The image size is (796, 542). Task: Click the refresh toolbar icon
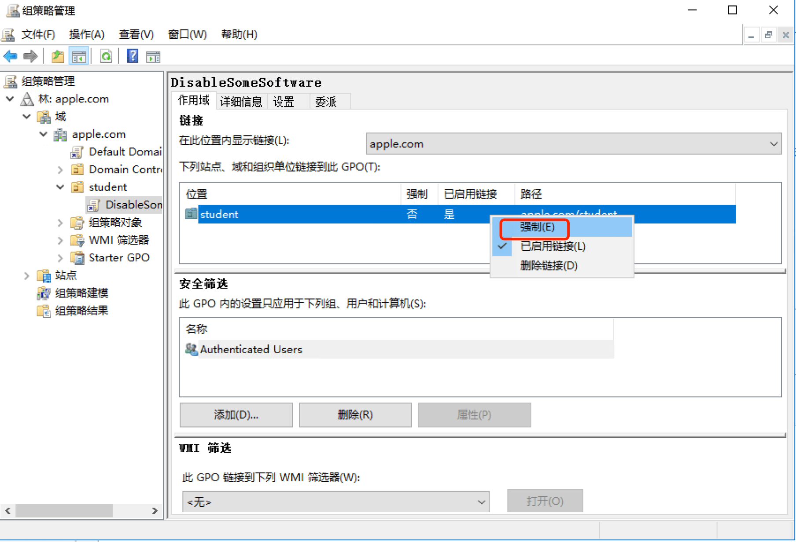[x=106, y=56]
